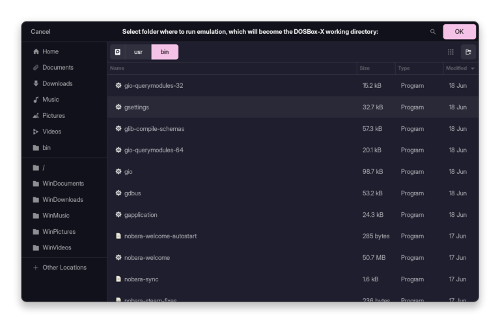Open Other Locations in sidebar
The image size is (500, 323).
click(x=64, y=268)
